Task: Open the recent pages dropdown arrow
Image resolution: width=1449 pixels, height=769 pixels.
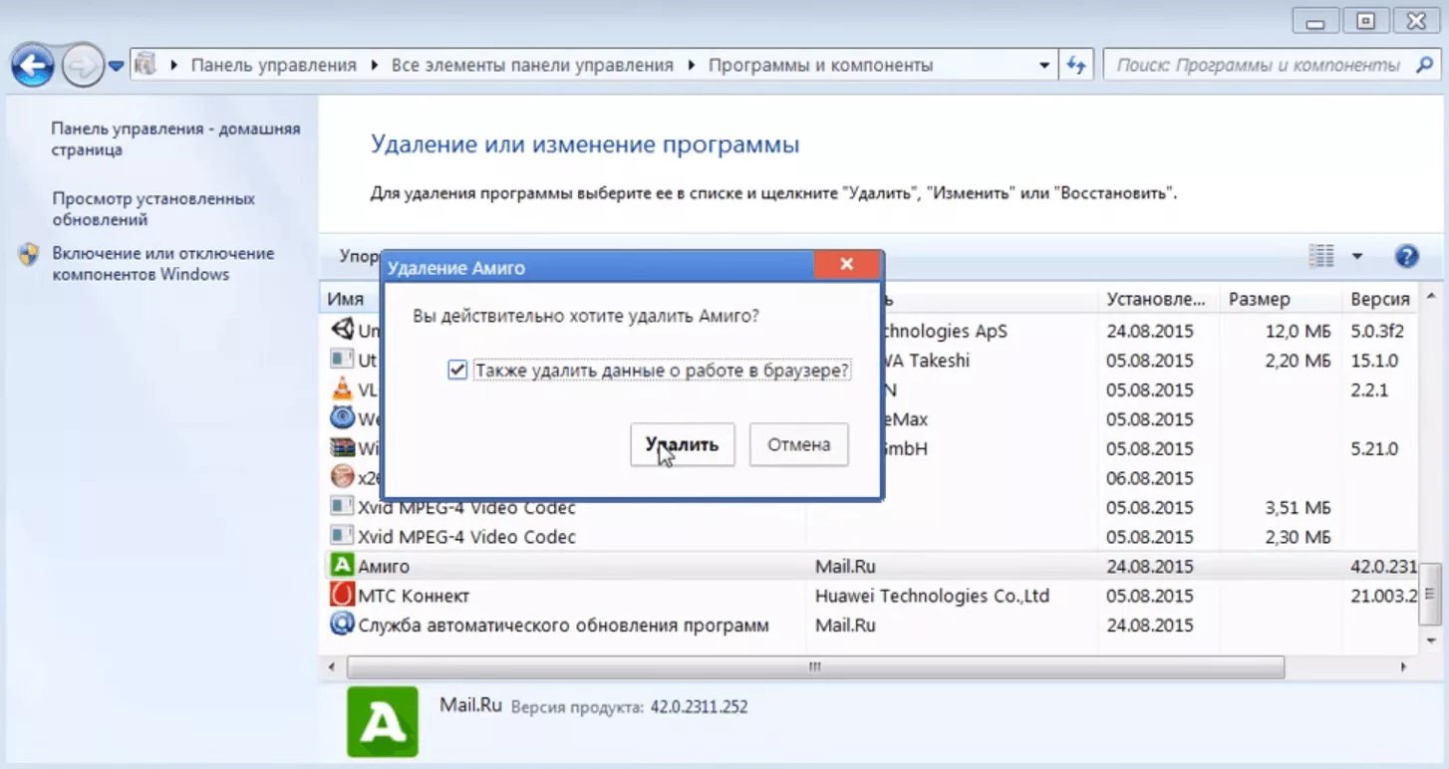Action: coord(116,67)
